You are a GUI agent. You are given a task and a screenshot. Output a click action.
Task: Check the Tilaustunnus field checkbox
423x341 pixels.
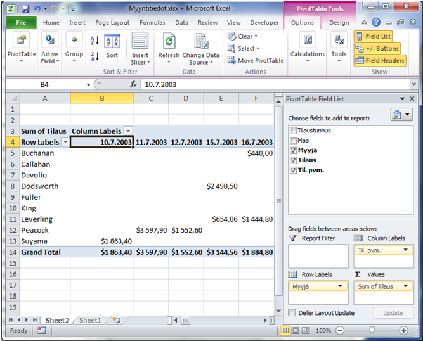coord(292,131)
